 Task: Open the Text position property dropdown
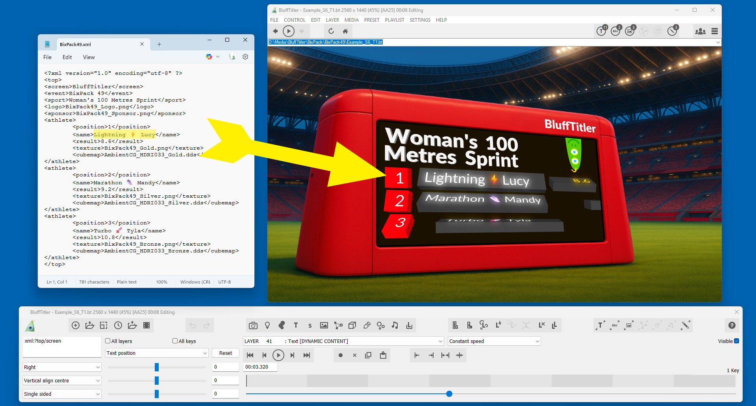point(157,353)
